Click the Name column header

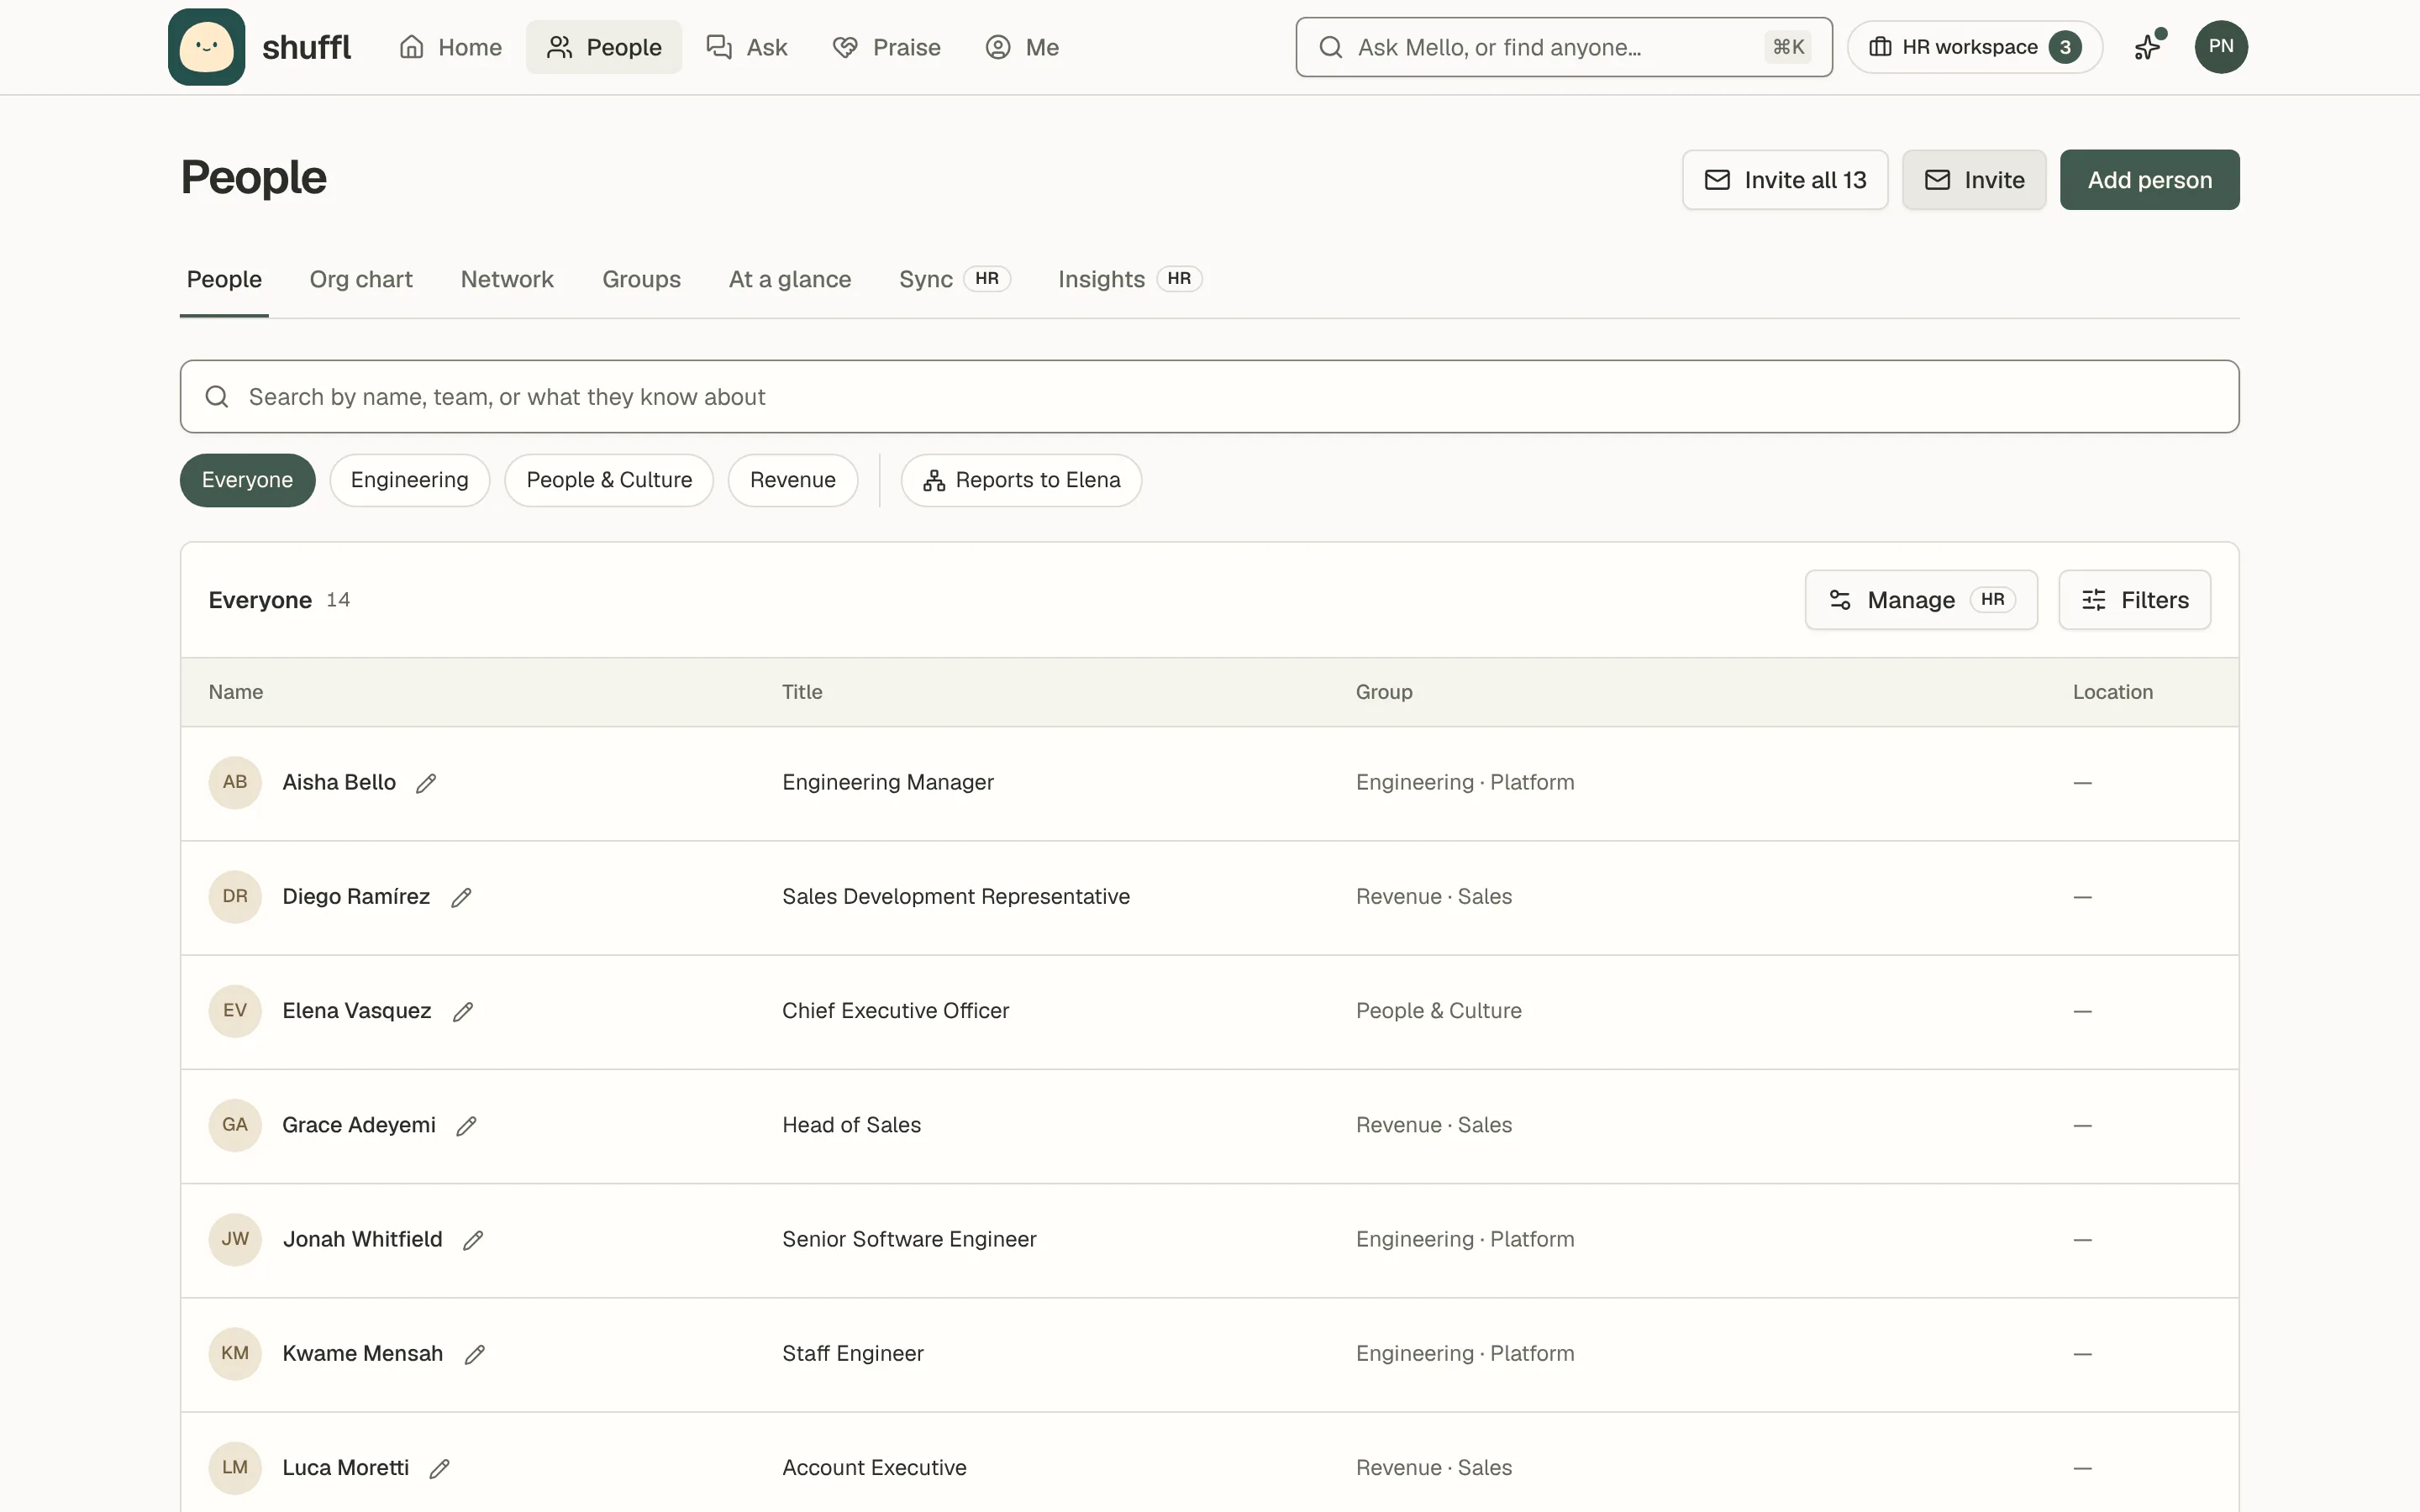(x=236, y=692)
